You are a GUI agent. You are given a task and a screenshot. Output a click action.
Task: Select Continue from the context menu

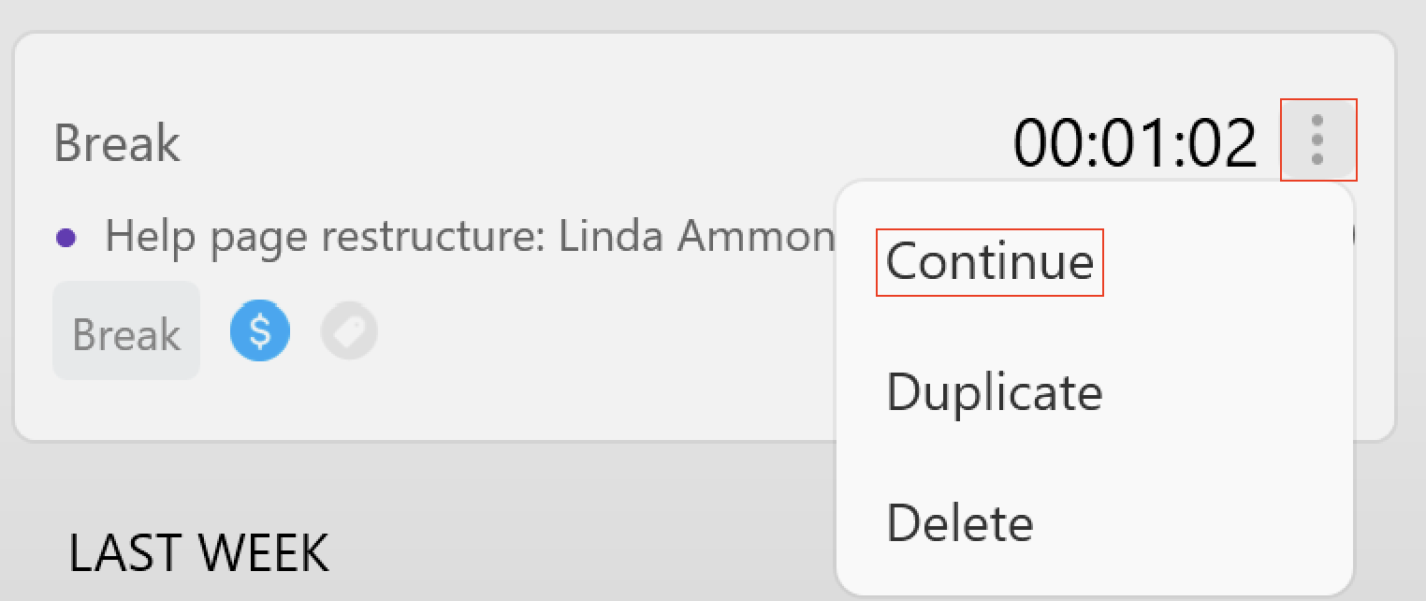[x=990, y=262]
